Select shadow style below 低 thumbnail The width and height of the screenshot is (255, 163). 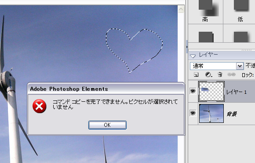point(241,37)
